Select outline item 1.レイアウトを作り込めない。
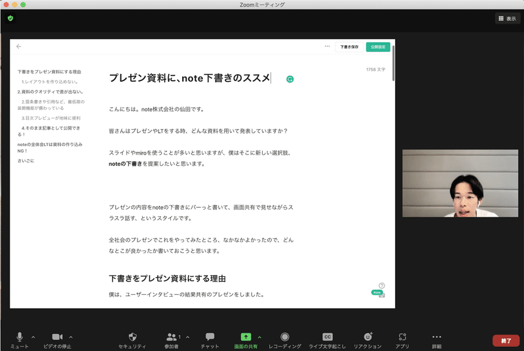This screenshot has width=524, height=351. pos(50,81)
